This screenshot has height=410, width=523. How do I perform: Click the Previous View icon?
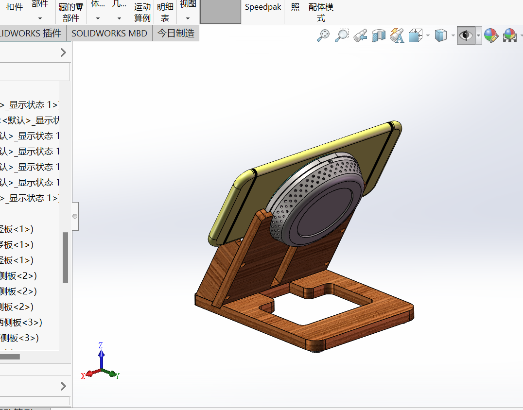[360, 35]
